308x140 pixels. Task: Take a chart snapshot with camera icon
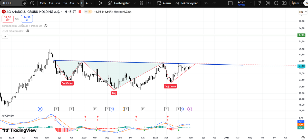(x=284, y=3)
